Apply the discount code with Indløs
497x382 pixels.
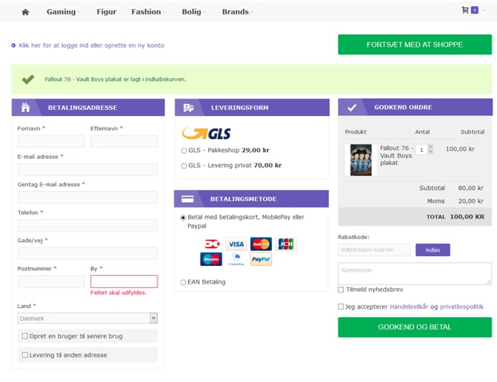point(433,250)
